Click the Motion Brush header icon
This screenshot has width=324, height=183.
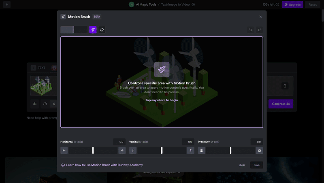63,17
